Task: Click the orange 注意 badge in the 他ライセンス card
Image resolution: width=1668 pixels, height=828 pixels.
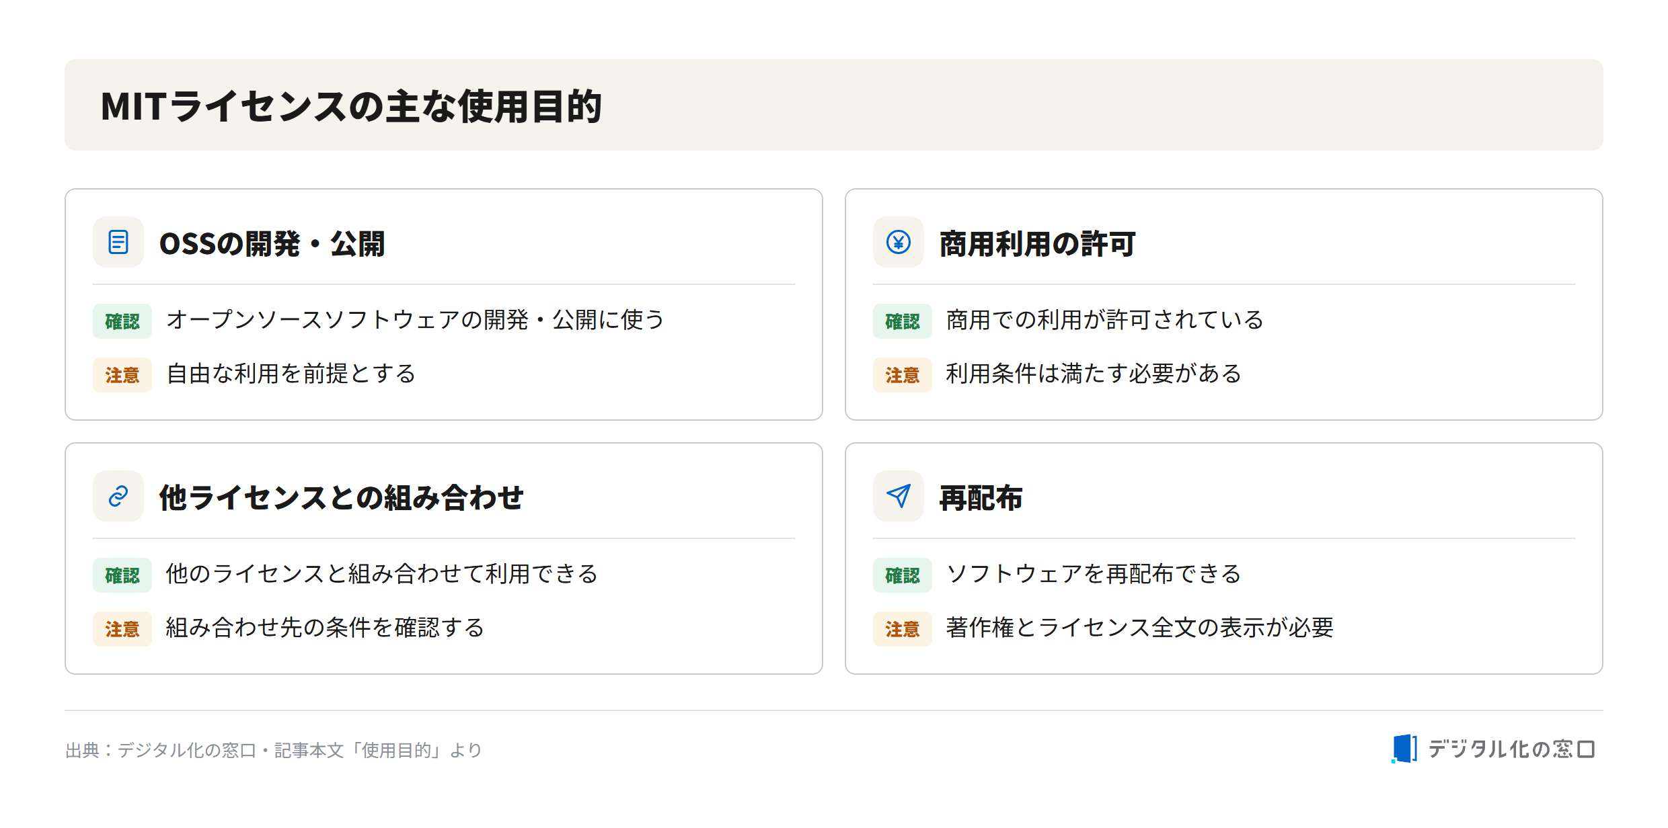Action: tap(122, 629)
